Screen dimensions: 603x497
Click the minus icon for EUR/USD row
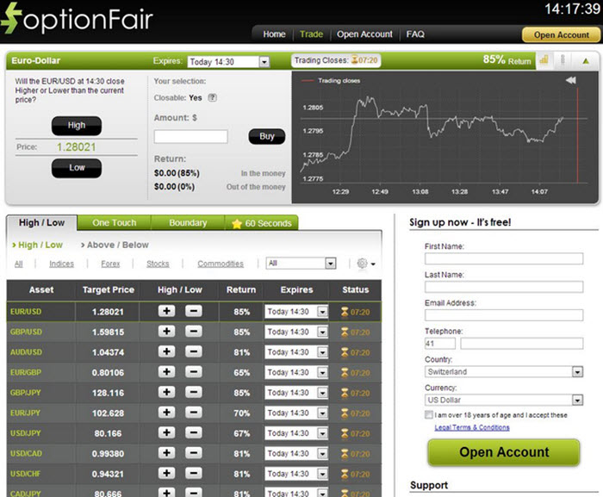194,311
